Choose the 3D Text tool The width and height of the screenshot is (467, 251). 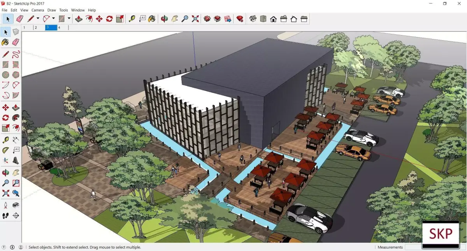(x=16, y=160)
